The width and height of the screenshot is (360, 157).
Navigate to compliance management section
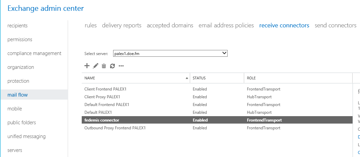[x=34, y=53]
